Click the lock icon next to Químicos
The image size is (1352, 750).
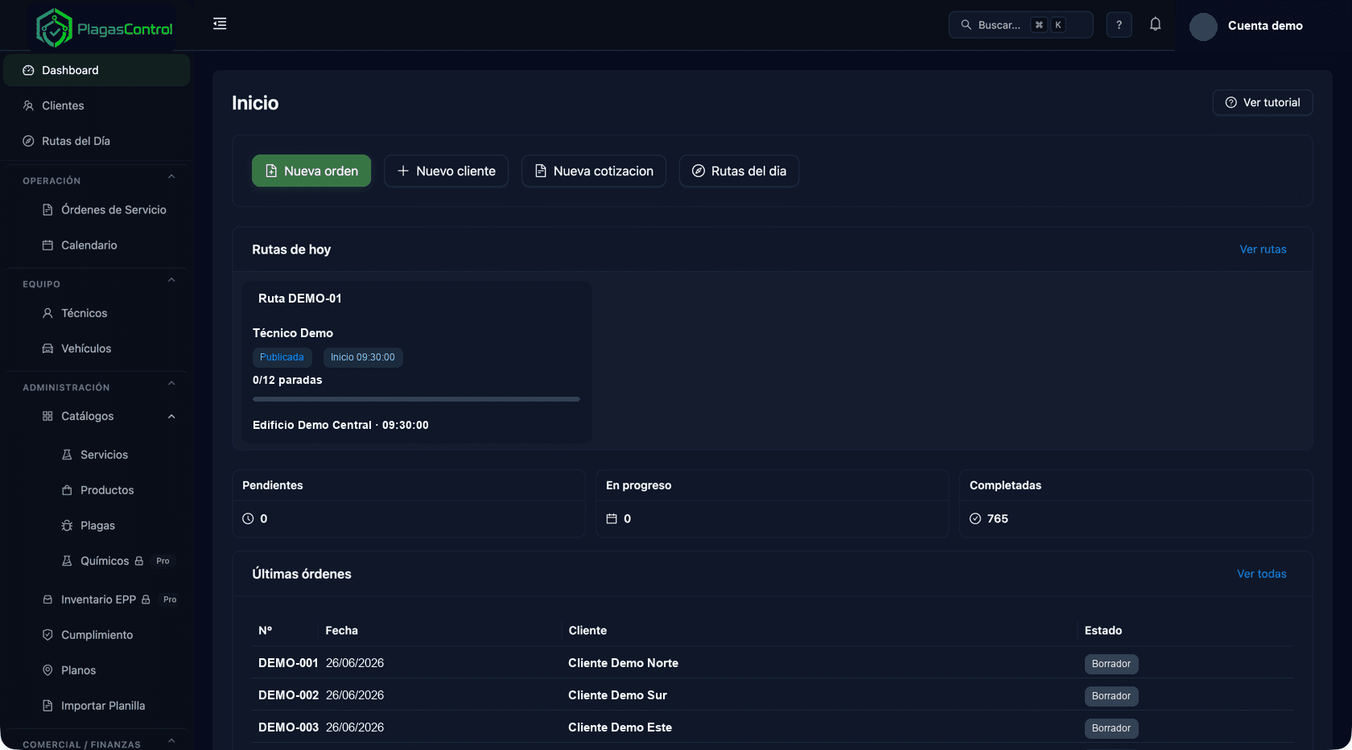(138, 561)
